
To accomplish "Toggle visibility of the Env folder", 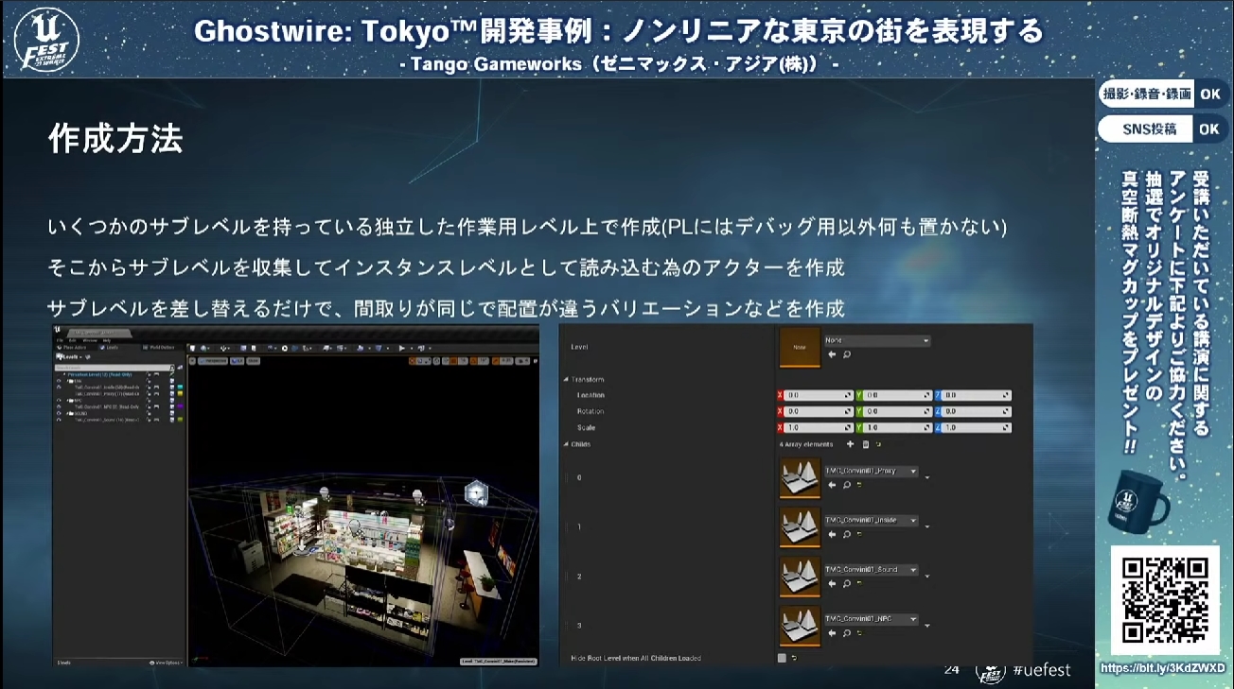I will click(x=59, y=381).
